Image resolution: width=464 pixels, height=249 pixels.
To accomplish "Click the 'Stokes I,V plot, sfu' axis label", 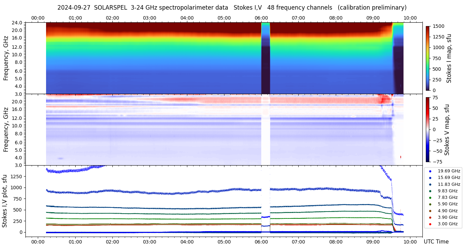I will point(5,201).
